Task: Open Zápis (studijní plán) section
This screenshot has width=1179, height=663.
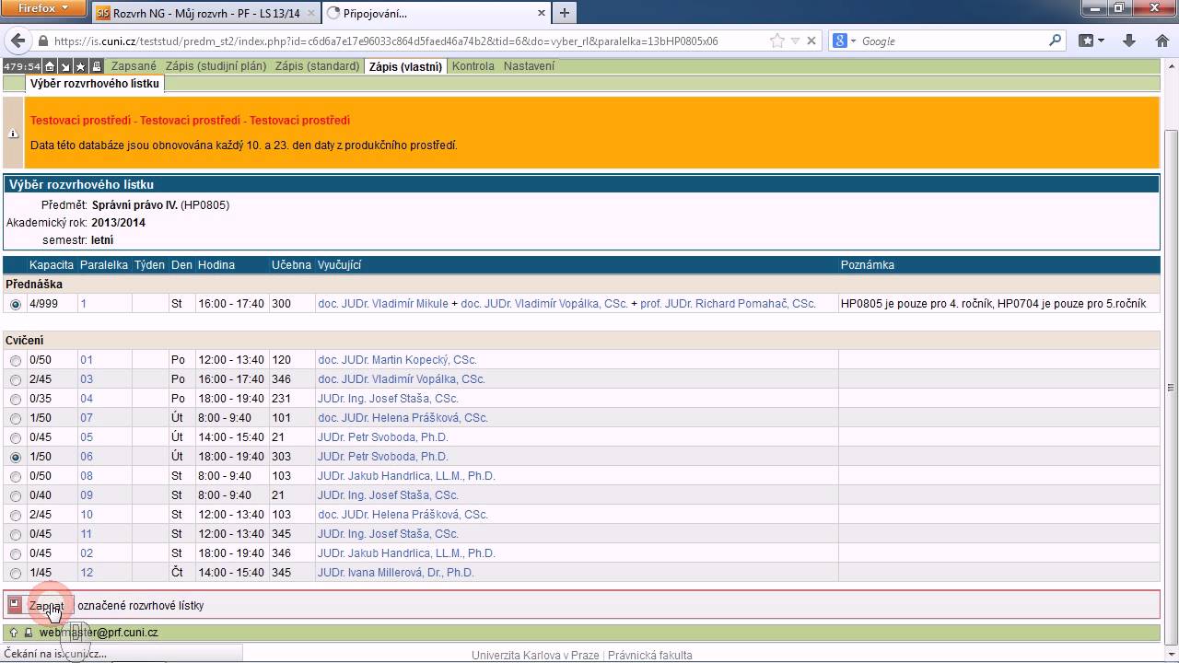Action: (216, 66)
